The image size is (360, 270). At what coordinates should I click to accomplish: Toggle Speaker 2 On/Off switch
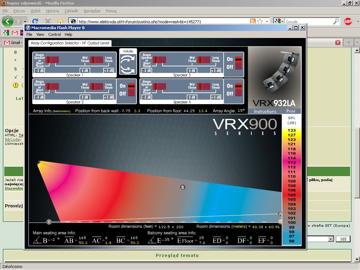(x=131, y=90)
